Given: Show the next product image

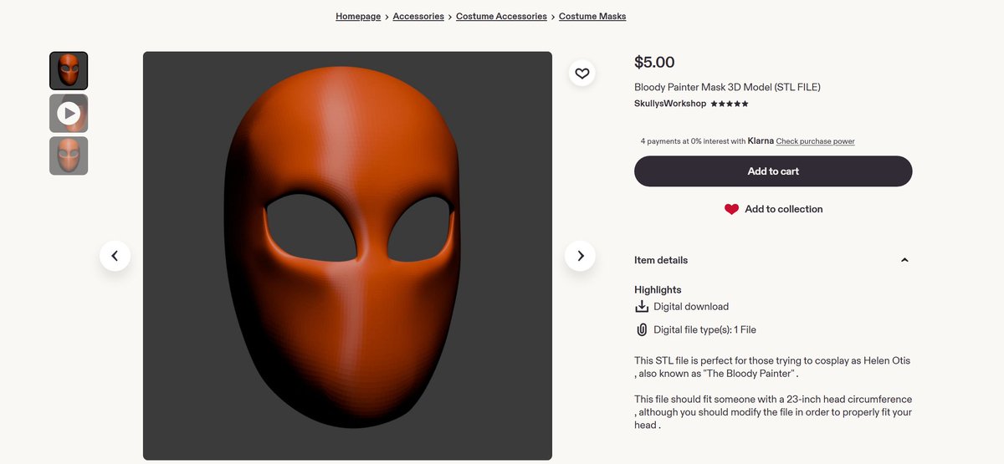Looking at the screenshot, I should pos(580,256).
